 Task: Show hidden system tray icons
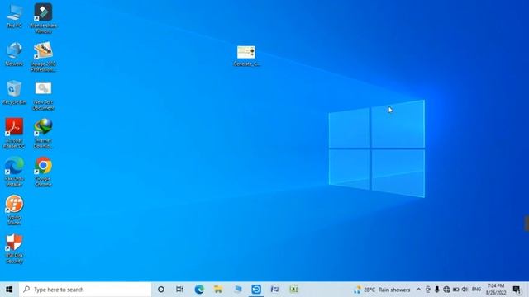pos(419,290)
